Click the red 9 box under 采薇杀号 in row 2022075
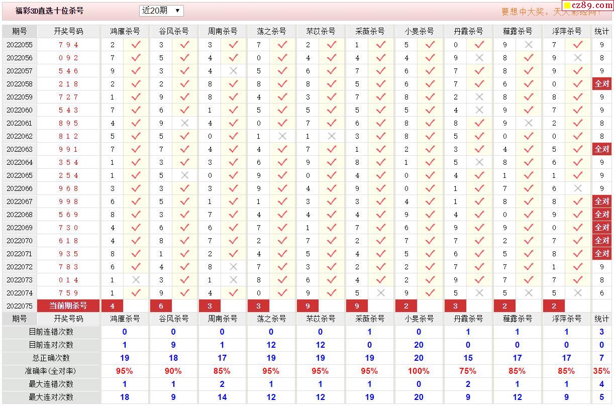614x407 pixels. pyautogui.click(x=357, y=306)
